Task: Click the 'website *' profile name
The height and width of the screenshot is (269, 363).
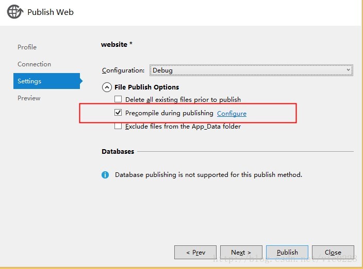Action: [117, 44]
